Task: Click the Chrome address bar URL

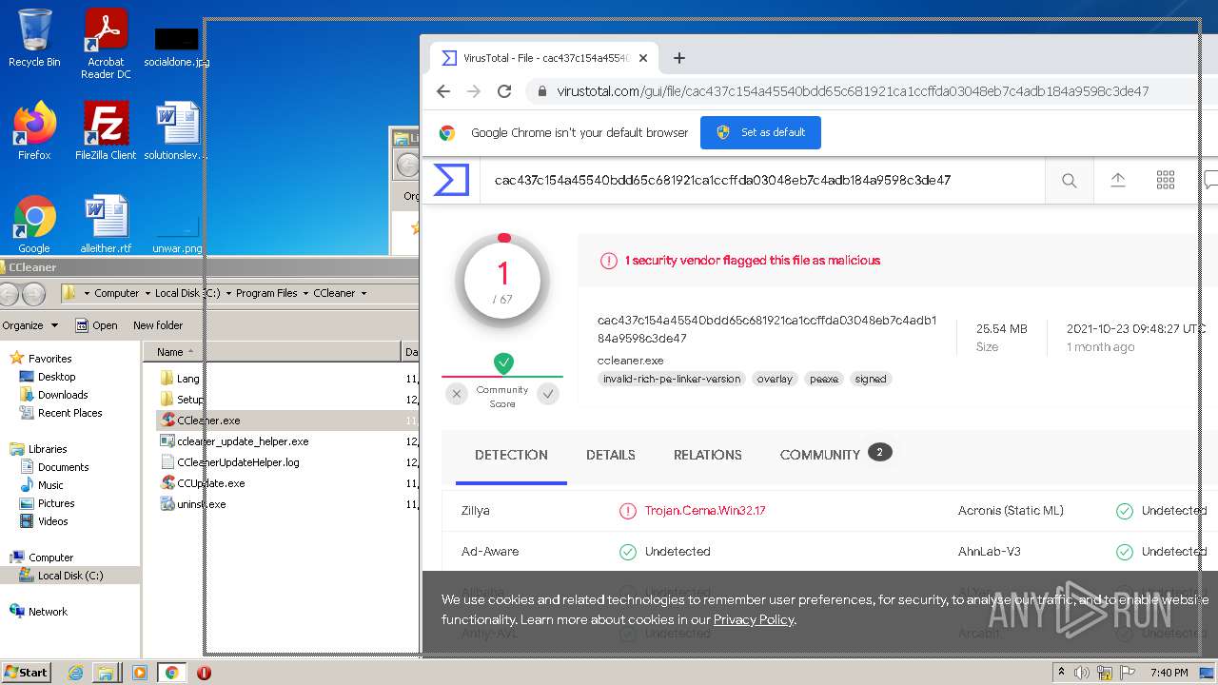Action: coord(853,91)
